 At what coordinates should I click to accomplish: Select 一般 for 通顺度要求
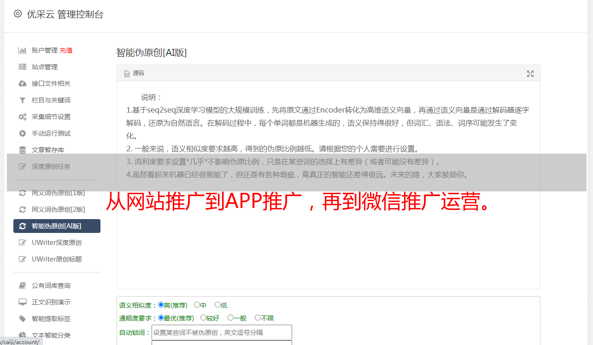coord(230,318)
